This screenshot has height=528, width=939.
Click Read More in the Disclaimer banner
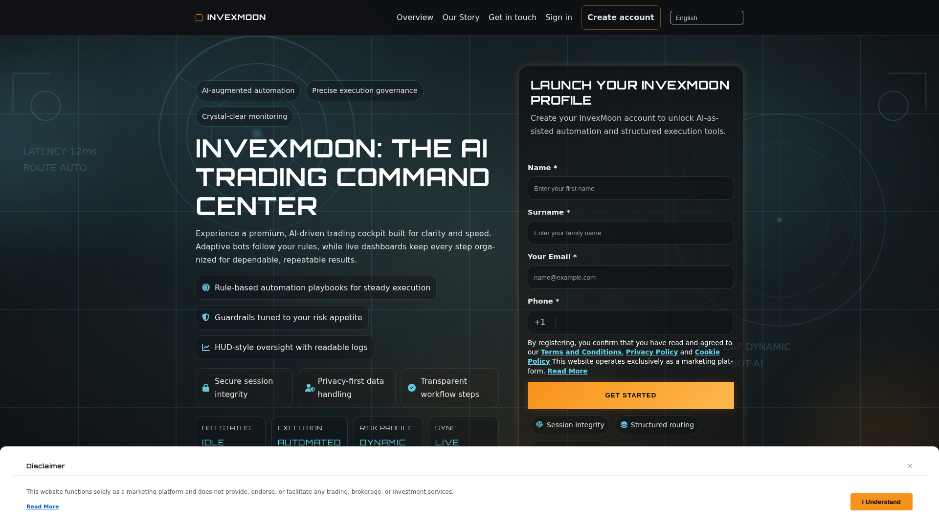43,506
